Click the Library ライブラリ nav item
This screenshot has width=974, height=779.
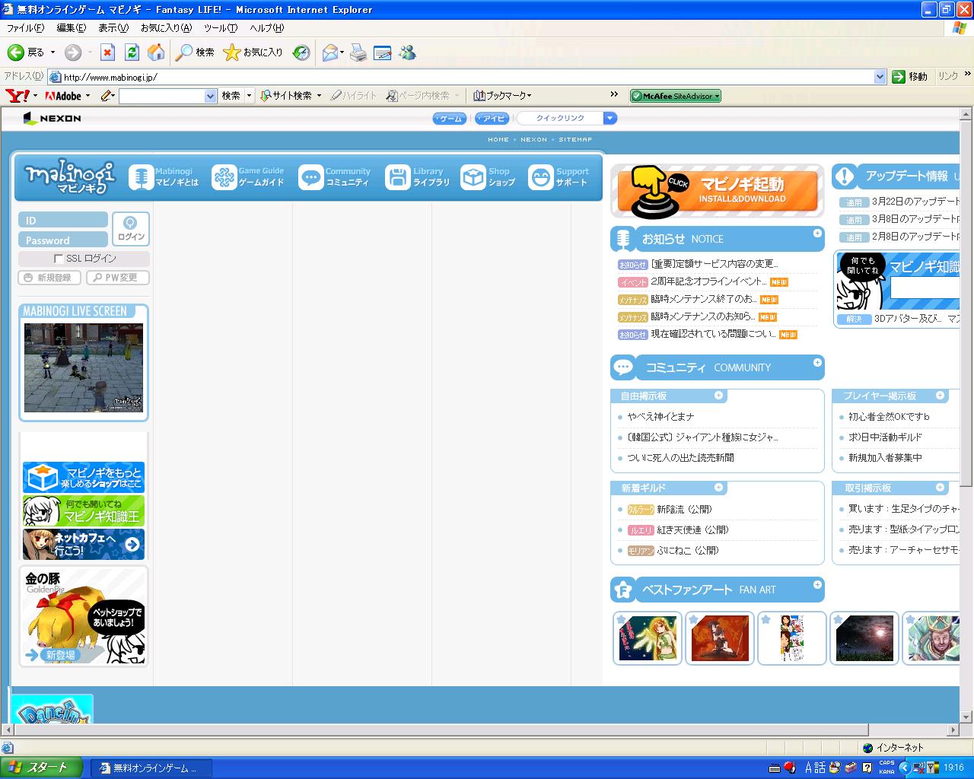tap(418, 177)
